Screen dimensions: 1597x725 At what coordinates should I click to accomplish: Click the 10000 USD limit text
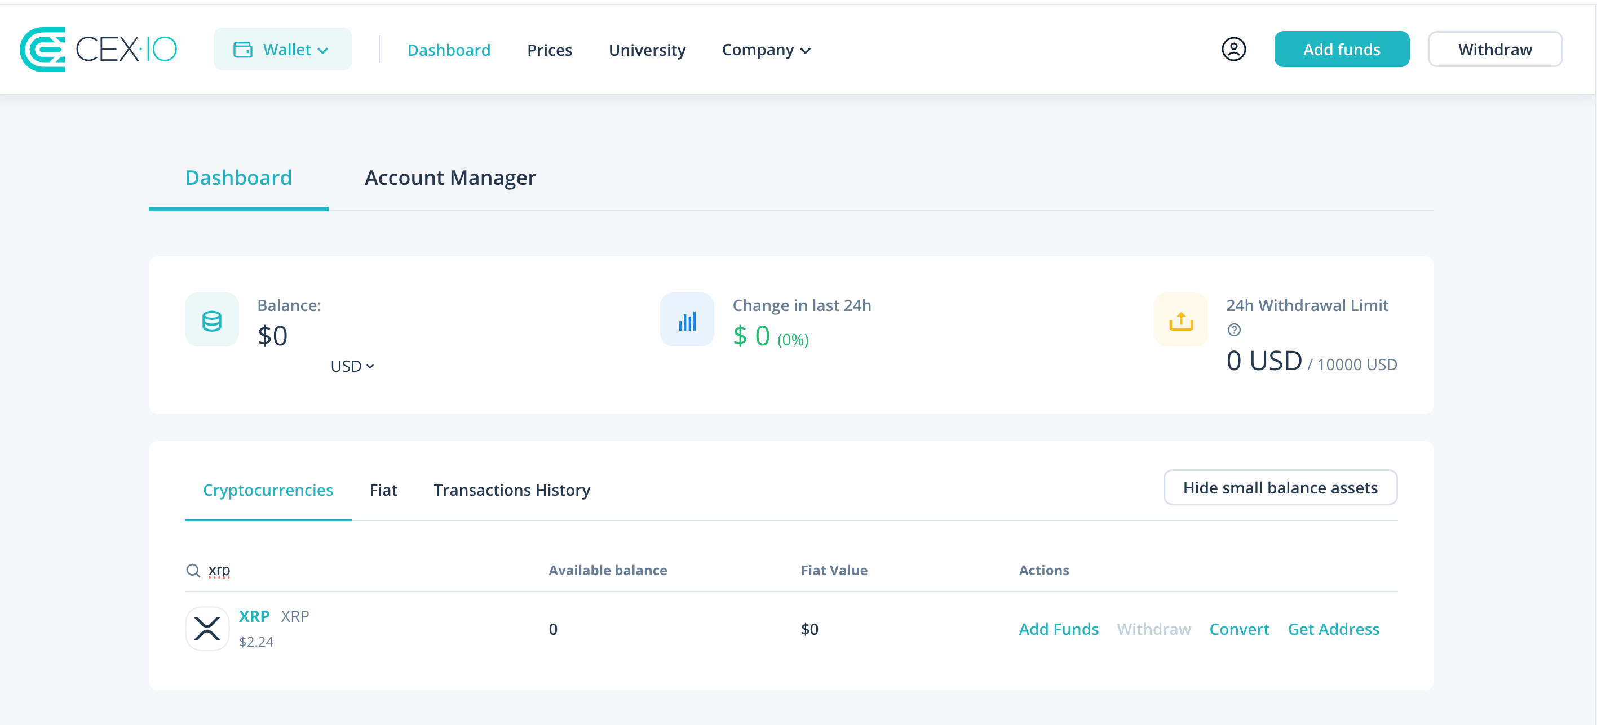(1356, 364)
